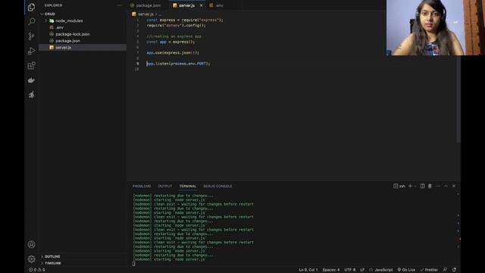Viewport: 485px width, 273px height.
Task: Open terminal panel more actions ellipsis
Action: (x=438, y=186)
